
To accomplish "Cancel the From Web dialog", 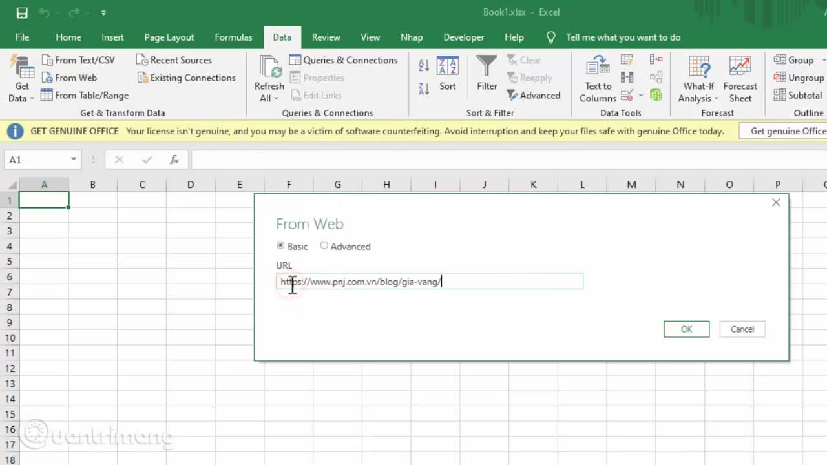I will pos(742,329).
